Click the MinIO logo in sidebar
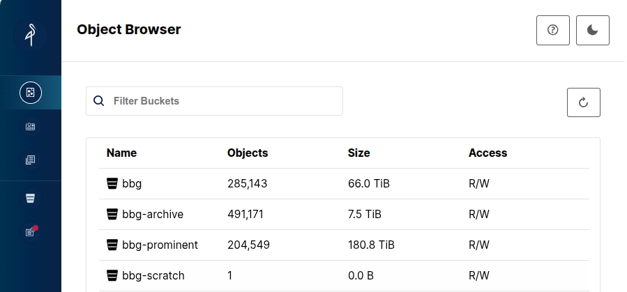 [31, 35]
